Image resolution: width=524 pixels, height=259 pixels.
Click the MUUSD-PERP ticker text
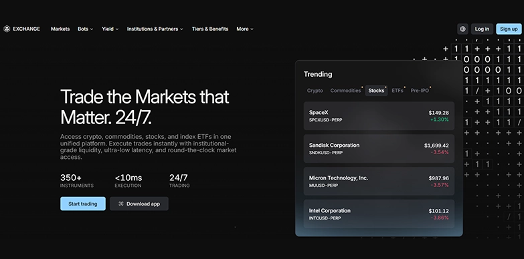323,186
